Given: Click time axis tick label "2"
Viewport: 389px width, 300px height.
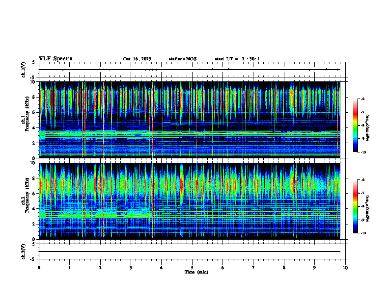Looking at the screenshot, I should tap(100, 268).
